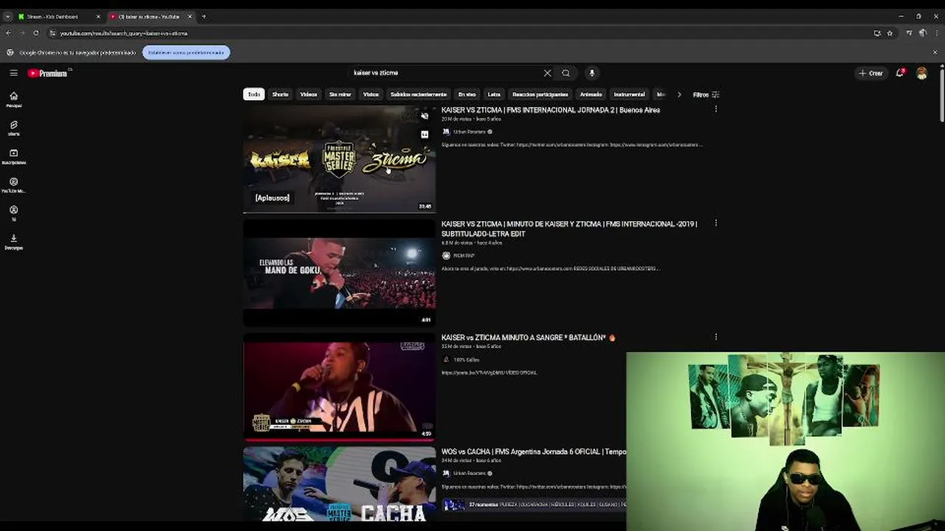Start voice search with the microphone
The image size is (945, 531).
point(591,73)
